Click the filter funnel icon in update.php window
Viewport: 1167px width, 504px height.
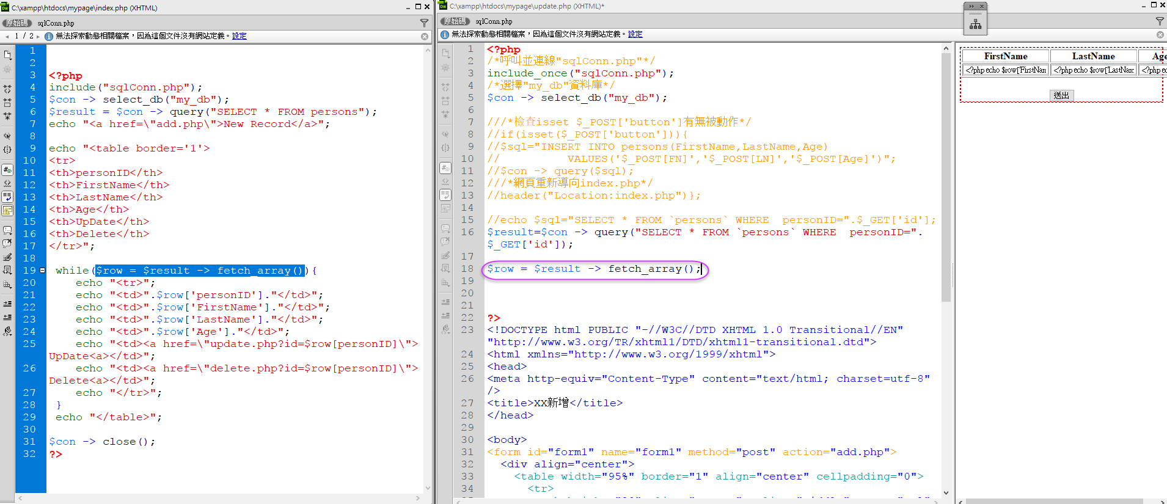pos(1160,21)
